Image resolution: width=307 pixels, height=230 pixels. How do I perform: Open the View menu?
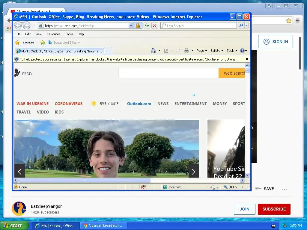(x=39, y=34)
